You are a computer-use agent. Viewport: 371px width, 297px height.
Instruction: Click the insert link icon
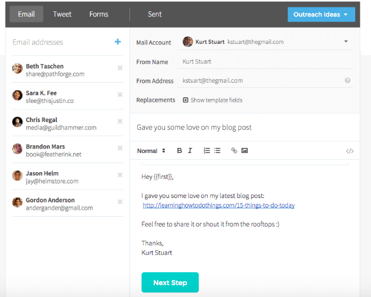tap(234, 151)
